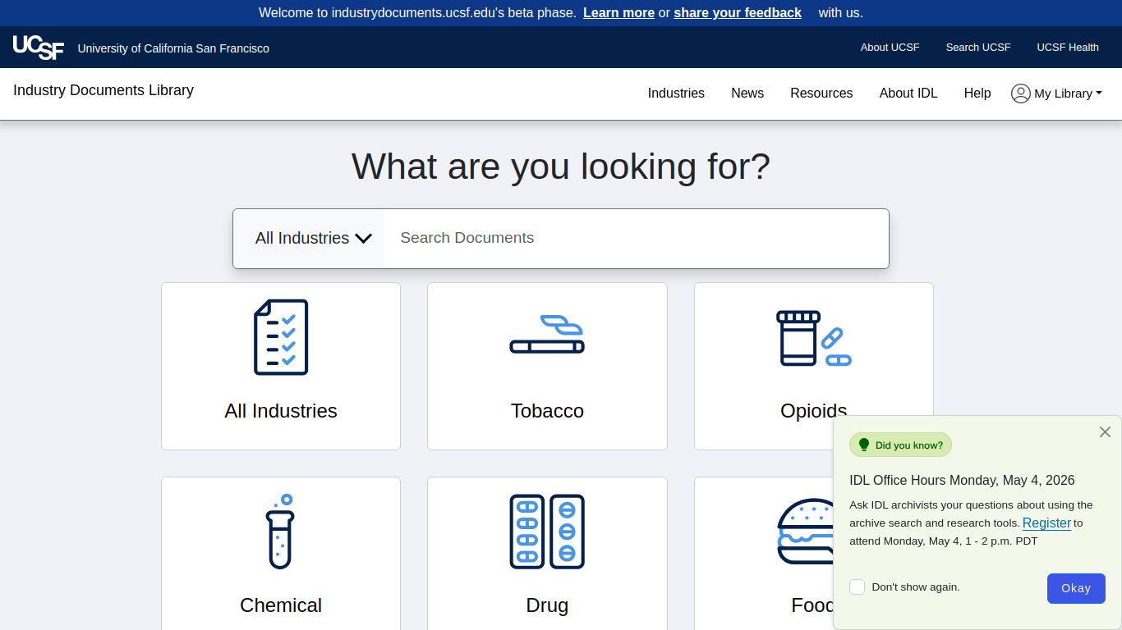Follow the Register link for office hours
This screenshot has width=1122, height=630.
1046,523
